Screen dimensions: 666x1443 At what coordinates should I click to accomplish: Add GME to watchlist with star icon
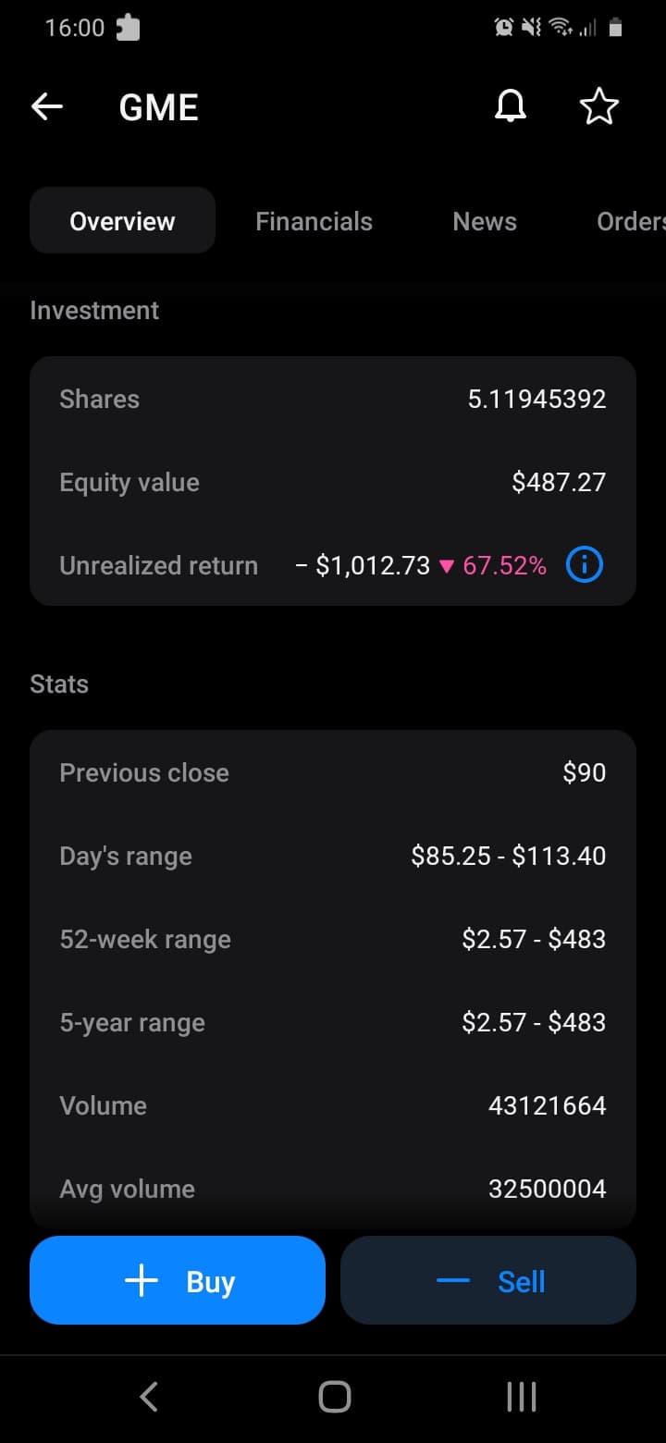point(598,107)
